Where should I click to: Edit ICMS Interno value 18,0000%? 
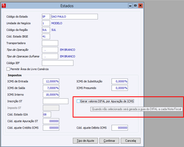pyautogui.click(x=51, y=95)
